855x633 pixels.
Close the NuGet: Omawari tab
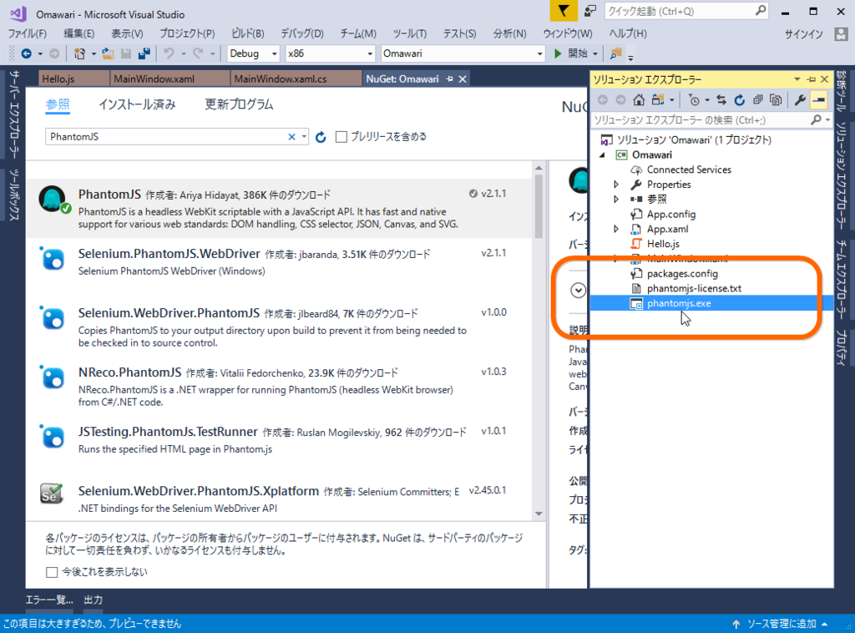point(463,79)
